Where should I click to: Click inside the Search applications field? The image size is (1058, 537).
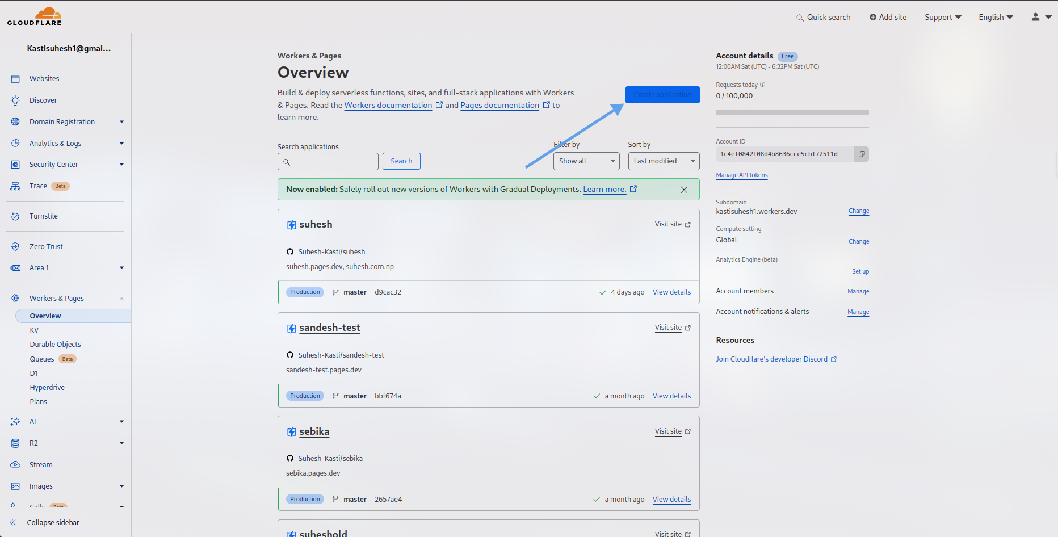(328, 161)
